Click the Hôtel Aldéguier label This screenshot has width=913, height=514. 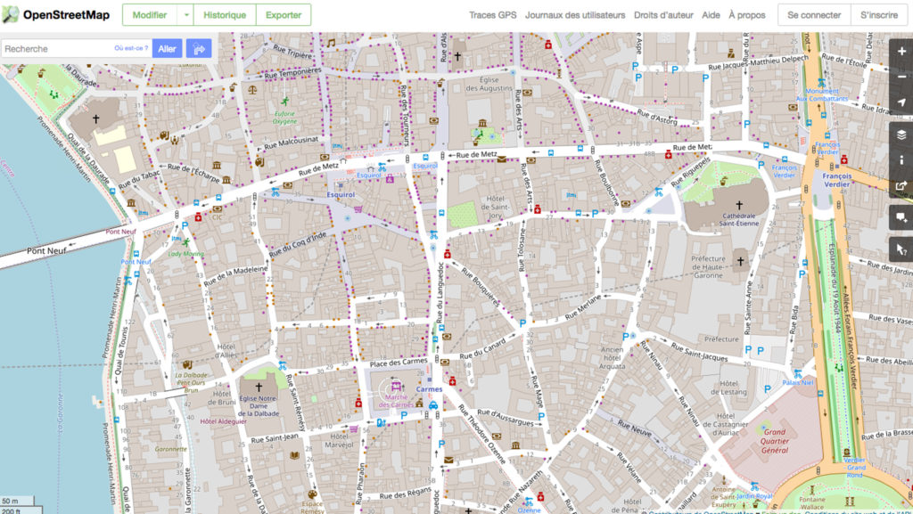(224, 421)
